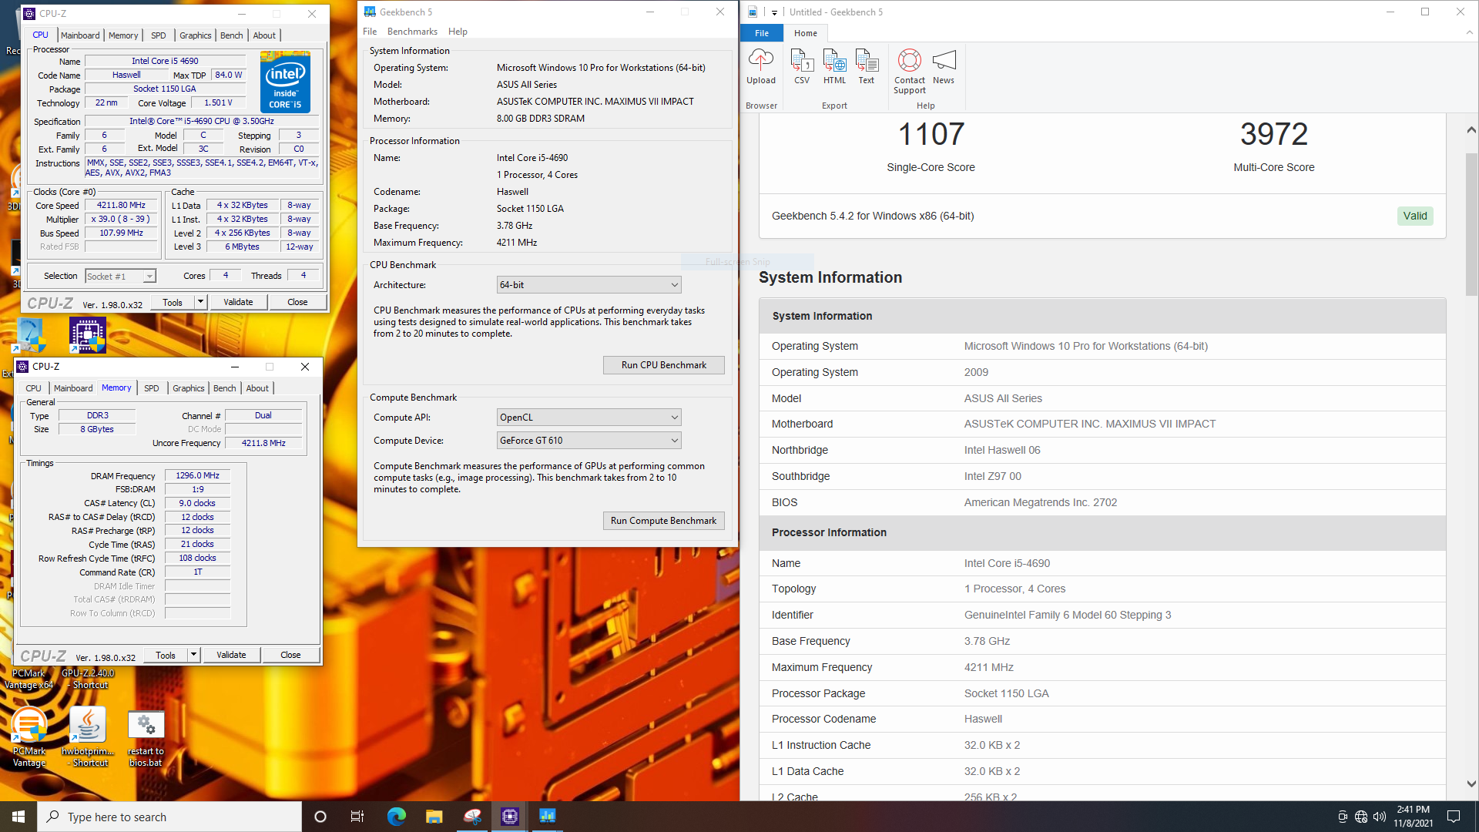This screenshot has height=832, width=1479.
Task: Click the Geekbench taskbar icon
Action: click(x=548, y=817)
